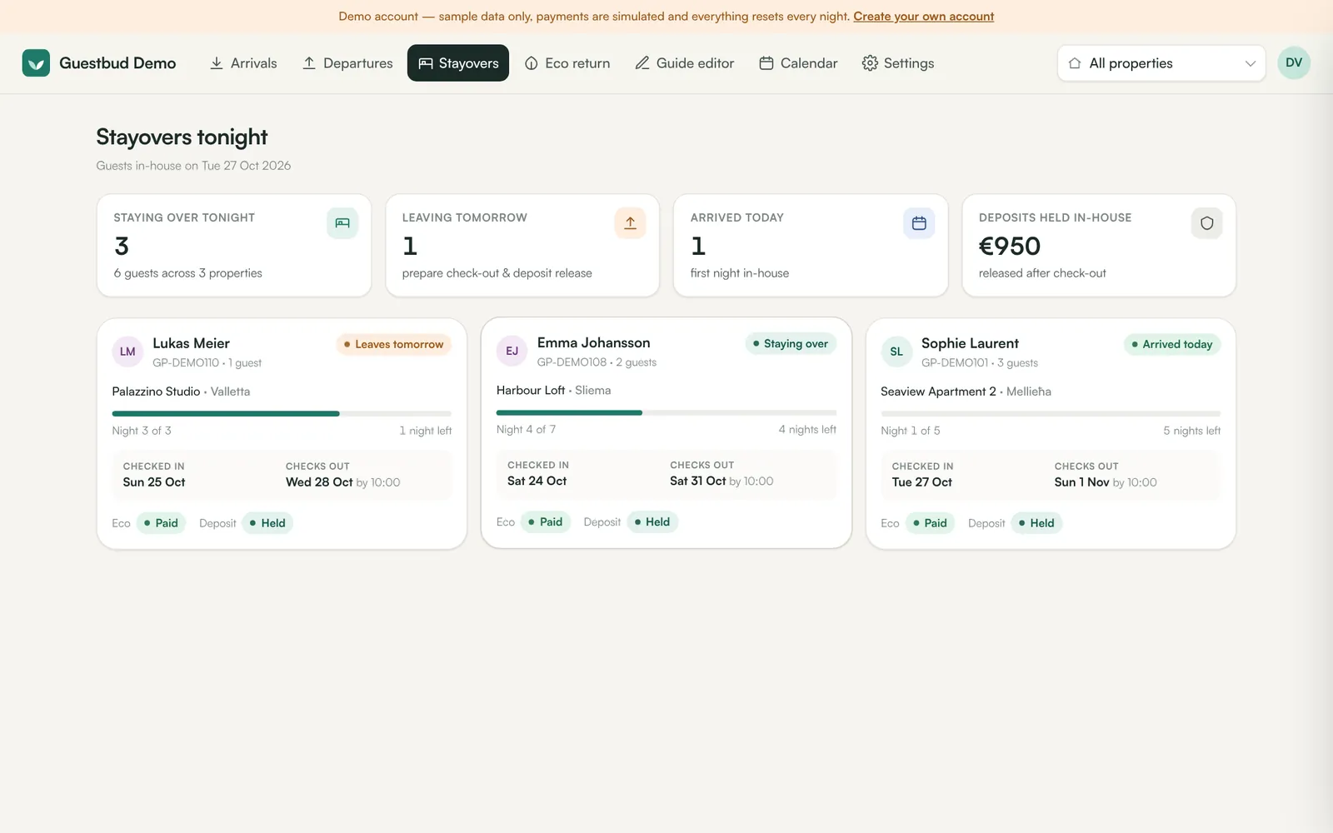The width and height of the screenshot is (1333, 833).
Task: Click the upload arrow icon in Leaving Tomorrow card
Action: click(630, 223)
